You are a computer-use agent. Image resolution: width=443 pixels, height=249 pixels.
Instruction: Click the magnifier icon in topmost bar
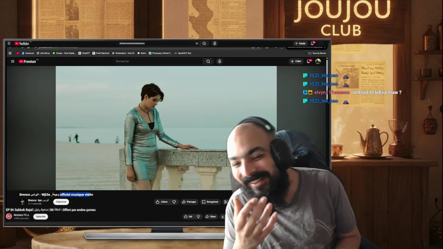[x=204, y=44]
